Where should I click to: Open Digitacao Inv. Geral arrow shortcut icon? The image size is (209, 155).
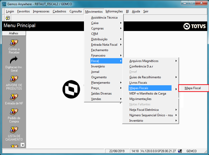(x=14, y=60)
